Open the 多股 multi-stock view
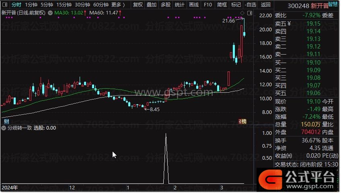This screenshot has height=193, width=341. [166, 4]
